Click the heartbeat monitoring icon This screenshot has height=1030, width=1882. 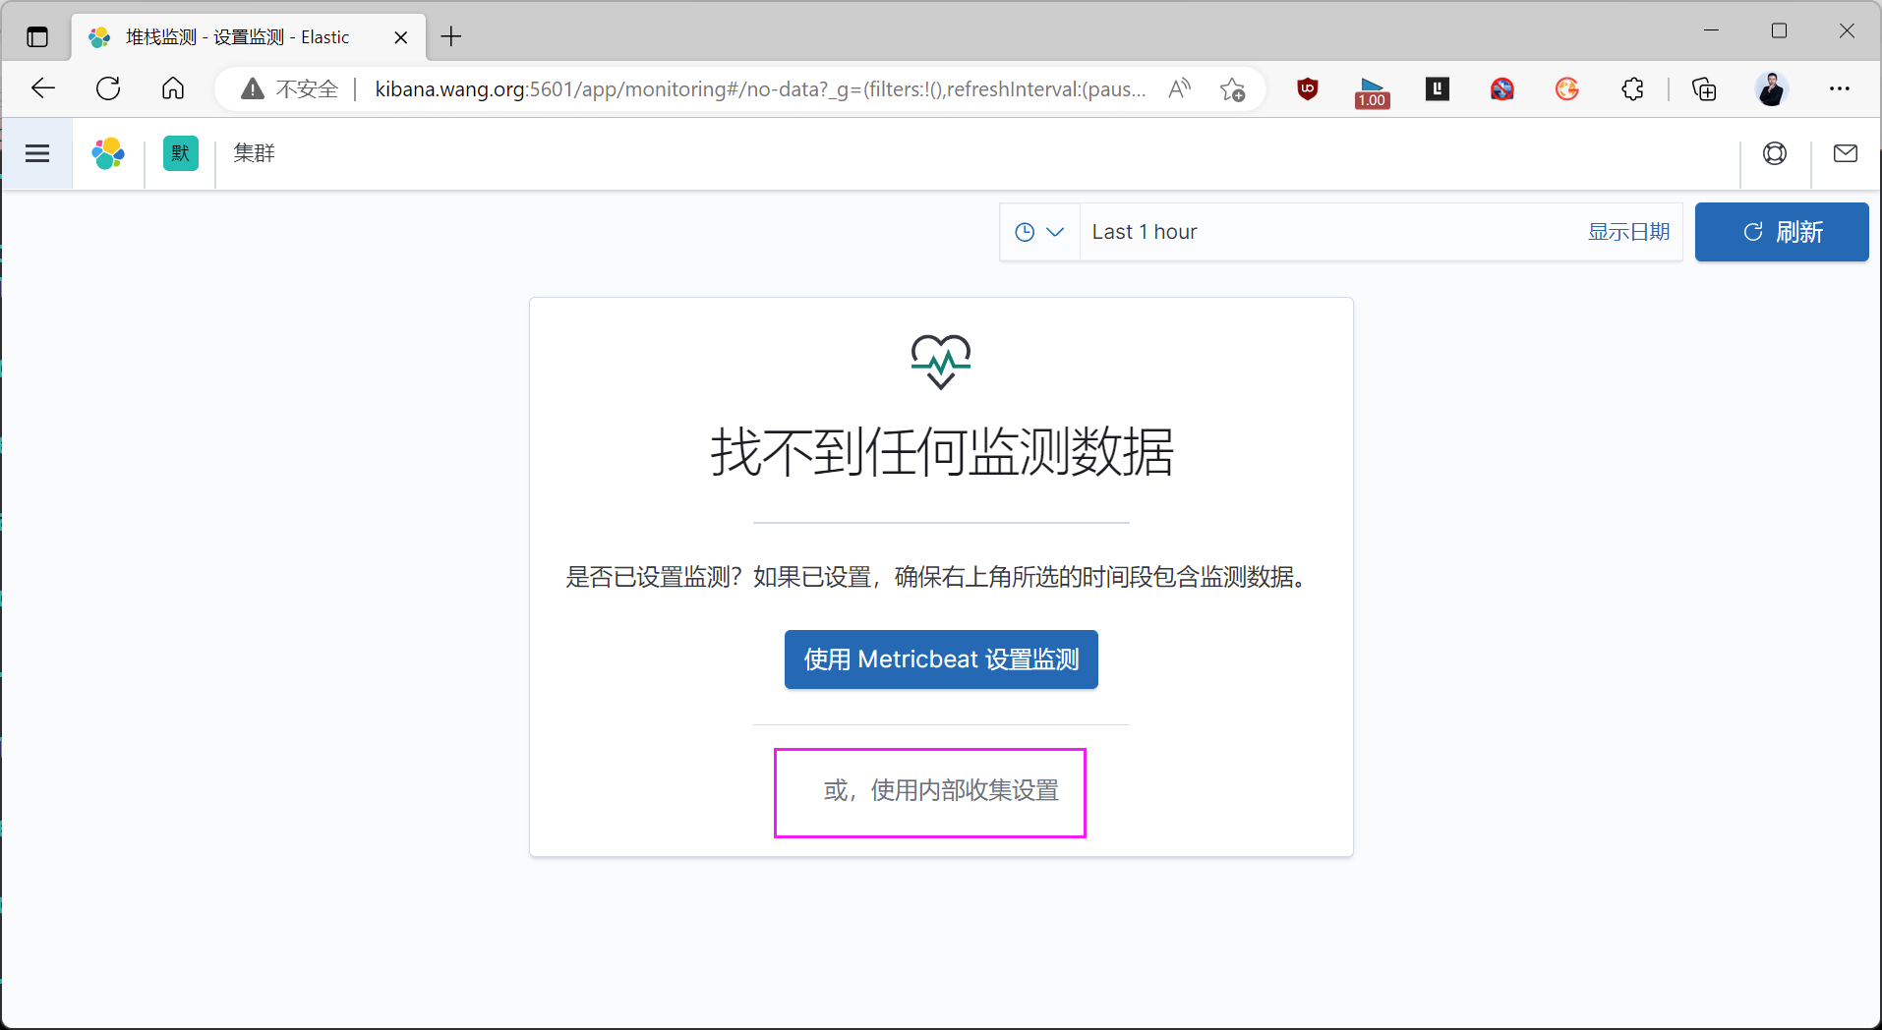click(941, 362)
